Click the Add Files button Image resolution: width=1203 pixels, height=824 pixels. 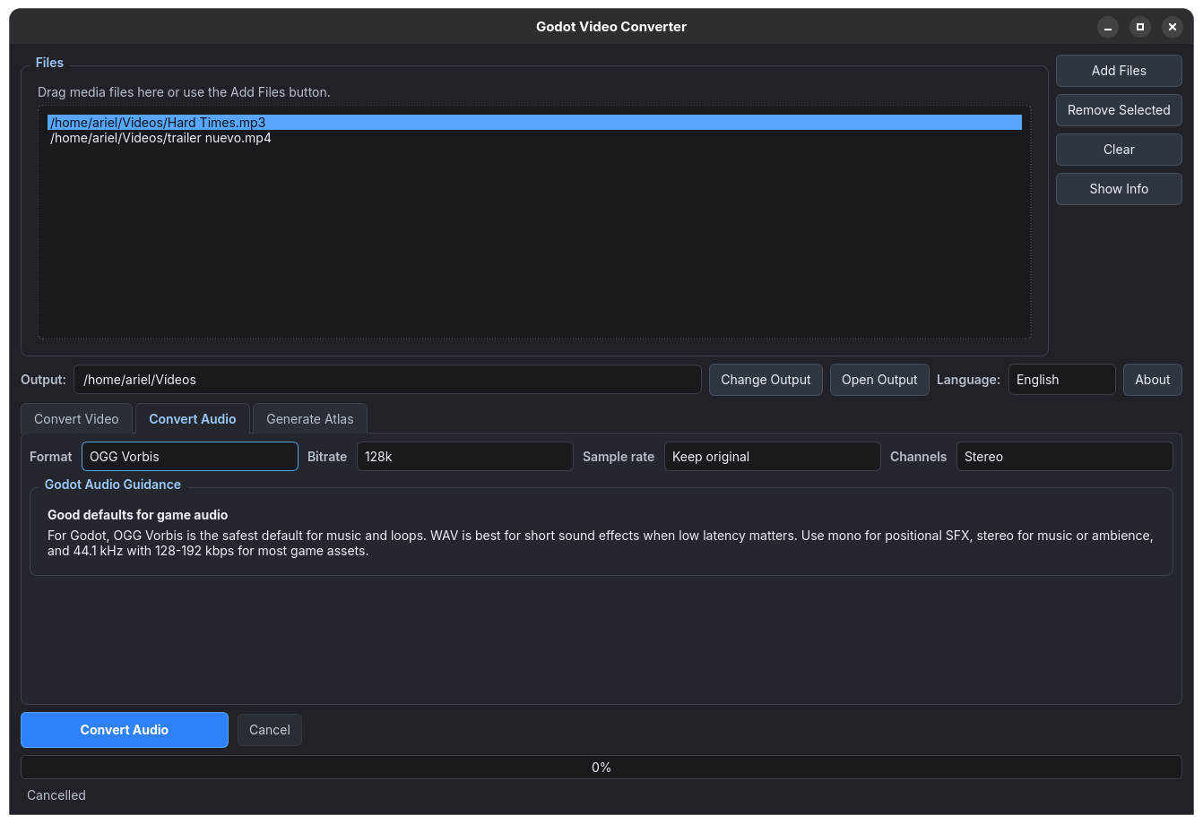tap(1119, 71)
